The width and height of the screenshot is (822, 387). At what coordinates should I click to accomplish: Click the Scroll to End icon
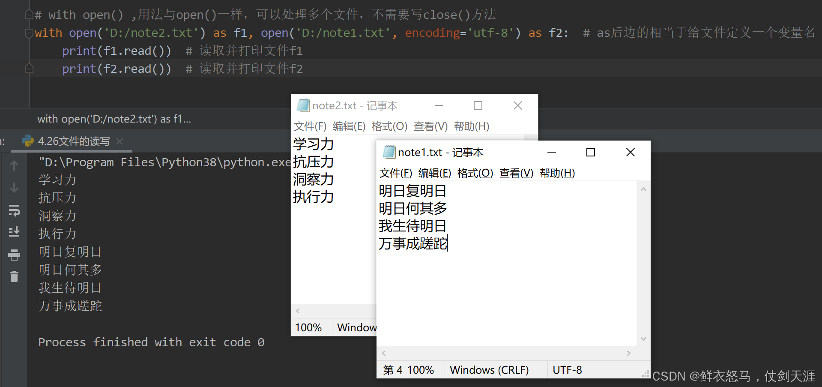14,232
